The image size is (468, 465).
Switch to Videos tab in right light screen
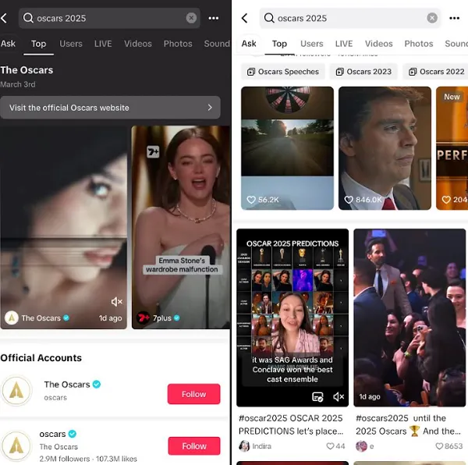point(379,44)
